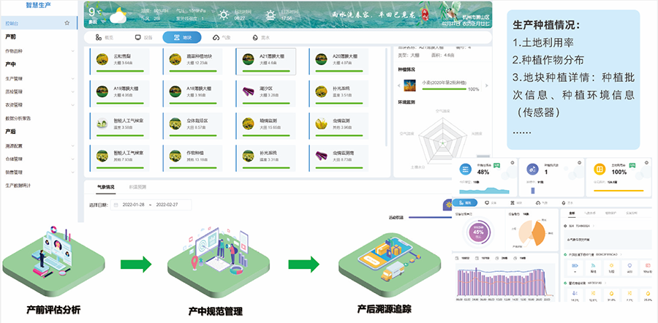Show the next planting batch with right arrow
This screenshot has height=323, width=658.
click(x=486, y=85)
